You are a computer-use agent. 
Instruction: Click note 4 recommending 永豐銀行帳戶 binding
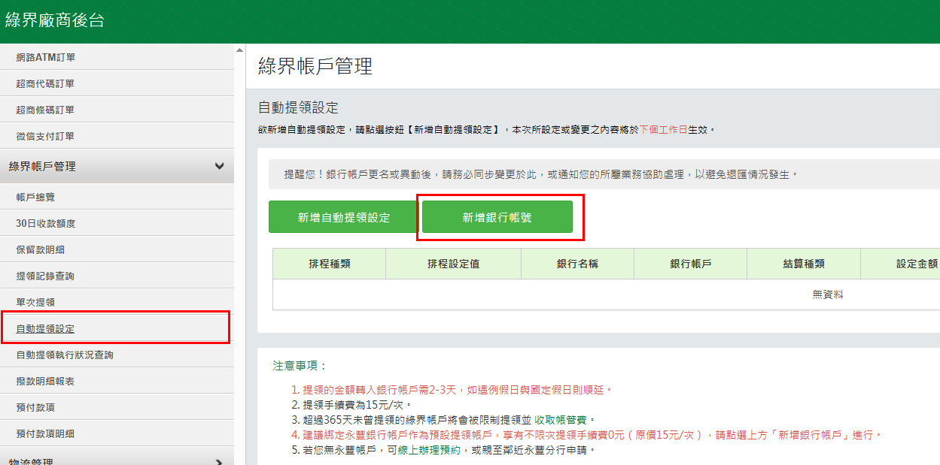586,435
